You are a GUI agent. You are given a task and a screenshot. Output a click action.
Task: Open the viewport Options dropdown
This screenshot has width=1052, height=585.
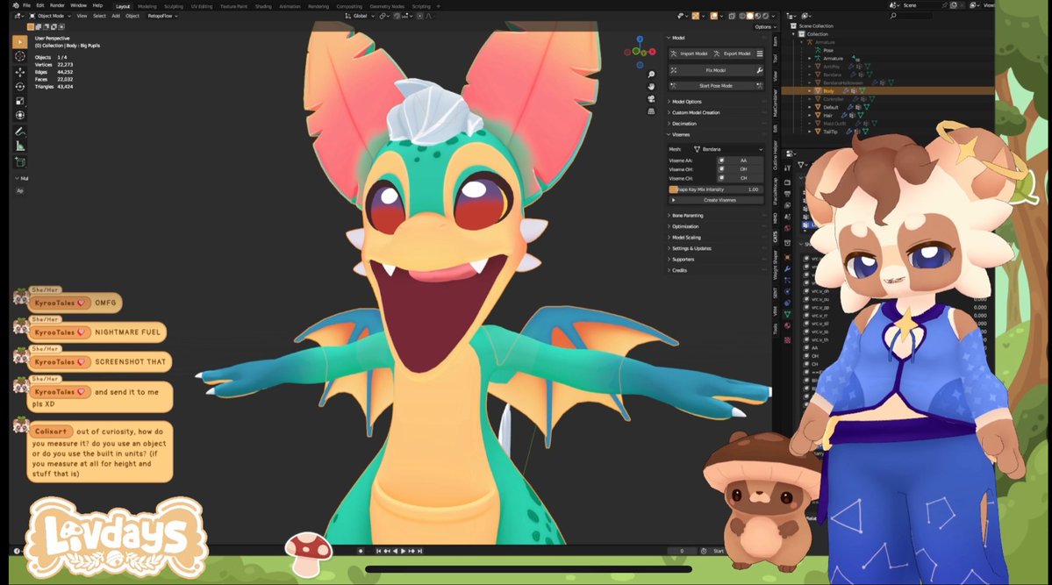pos(765,27)
